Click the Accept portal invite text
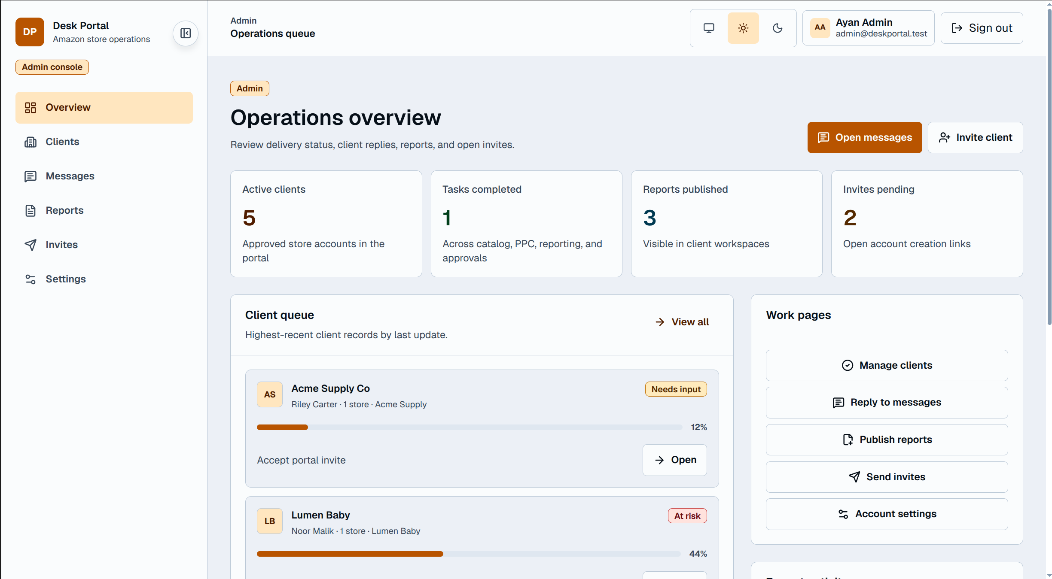Screen dimensions: 1052x579 pyautogui.click(x=301, y=460)
